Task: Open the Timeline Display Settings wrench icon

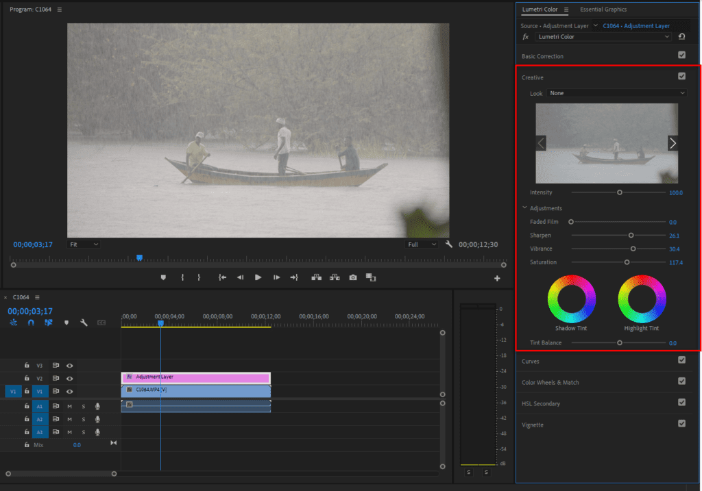Action: [x=84, y=322]
